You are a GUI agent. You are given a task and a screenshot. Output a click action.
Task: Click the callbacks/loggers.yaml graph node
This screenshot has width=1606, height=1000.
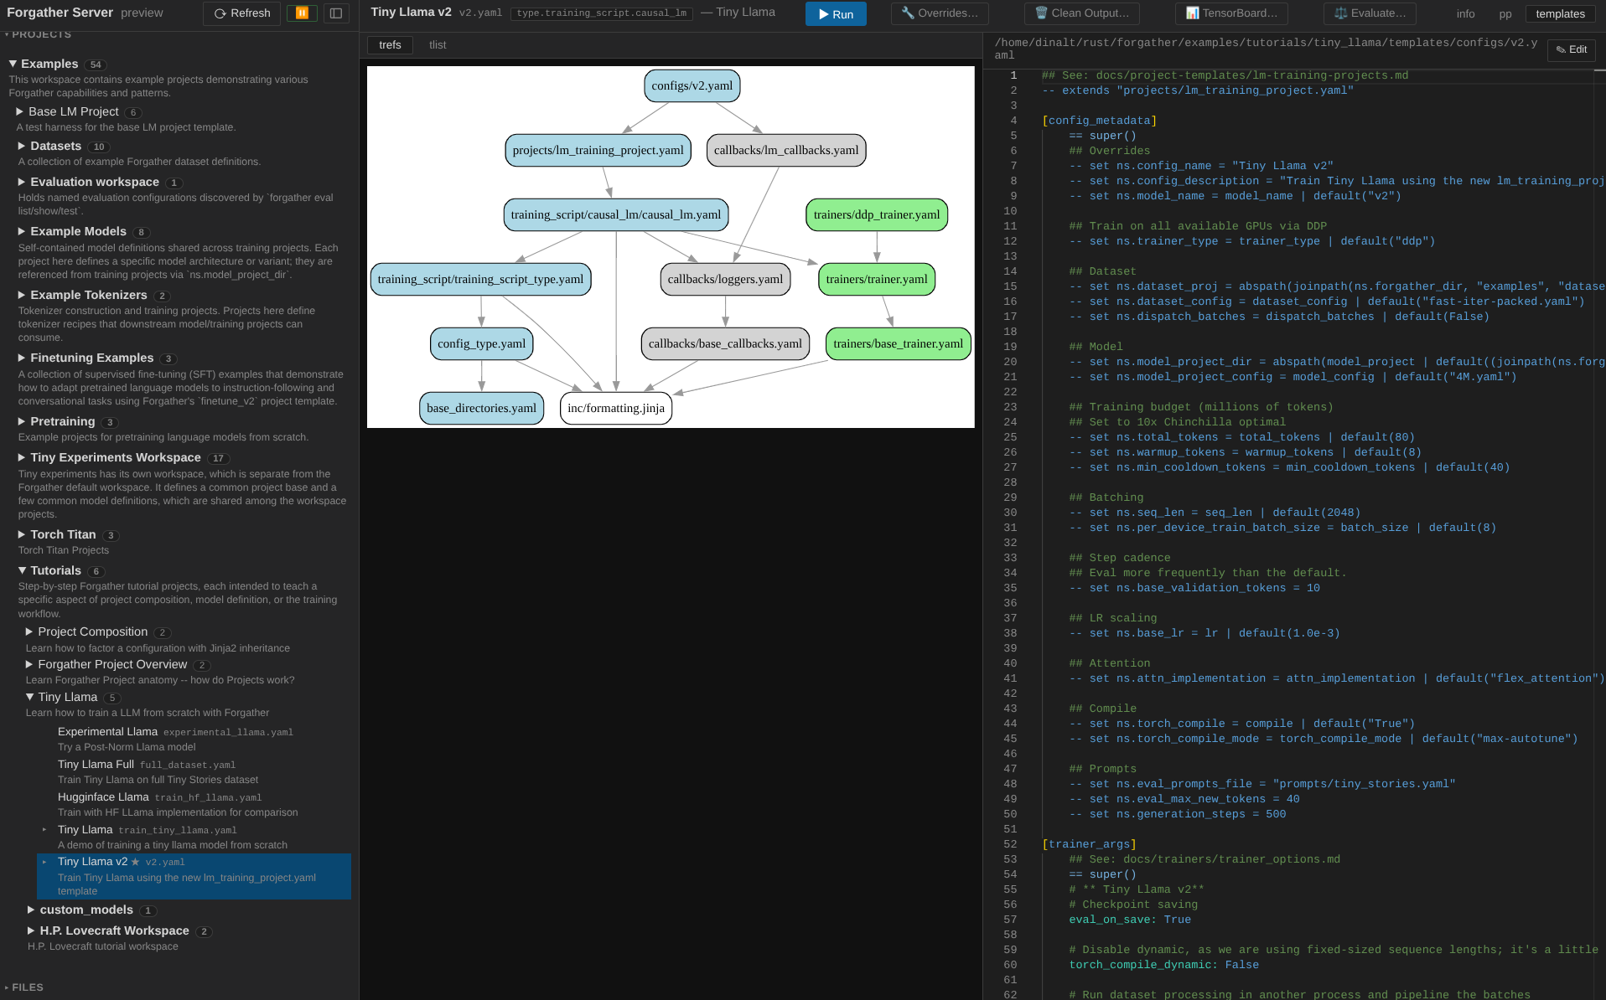click(725, 279)
